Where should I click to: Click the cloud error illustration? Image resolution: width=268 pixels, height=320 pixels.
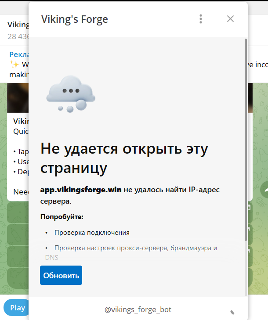pyautogui.click(x=71, y=94)
